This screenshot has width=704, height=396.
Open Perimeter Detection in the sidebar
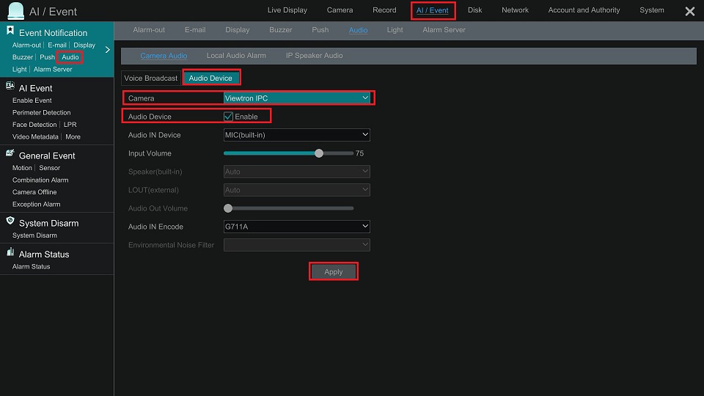click(x=41, y=112)
